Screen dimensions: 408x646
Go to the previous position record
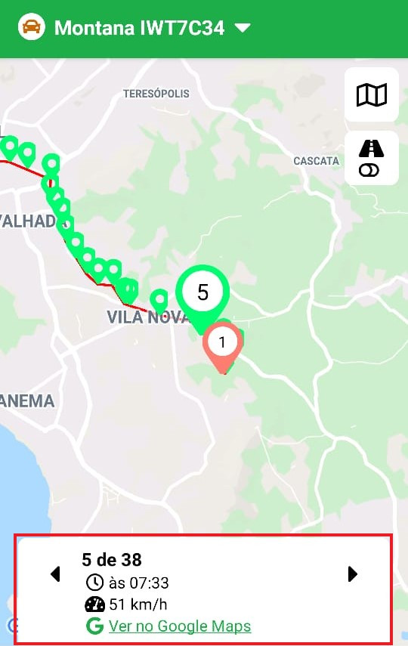pos(55,574)
